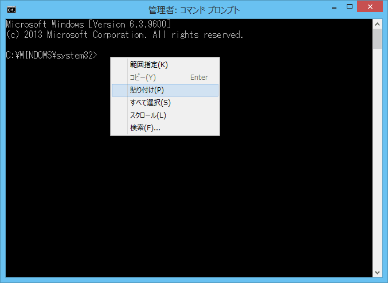Click the scrollbar up arrow
Screen dimensions: 388x283
[377, 24]
